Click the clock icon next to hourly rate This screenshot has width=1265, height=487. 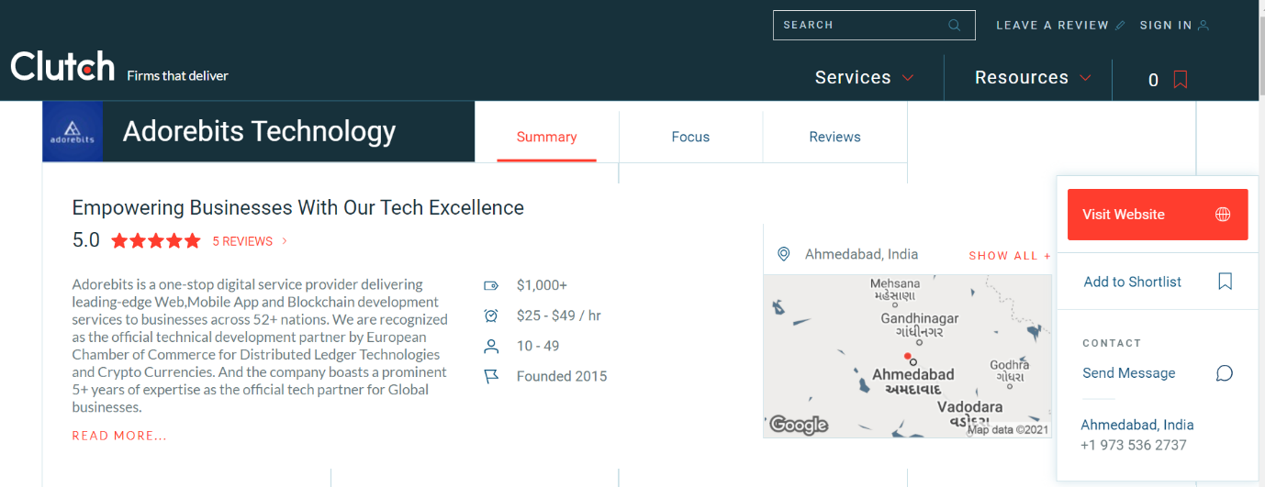(491, 315)
